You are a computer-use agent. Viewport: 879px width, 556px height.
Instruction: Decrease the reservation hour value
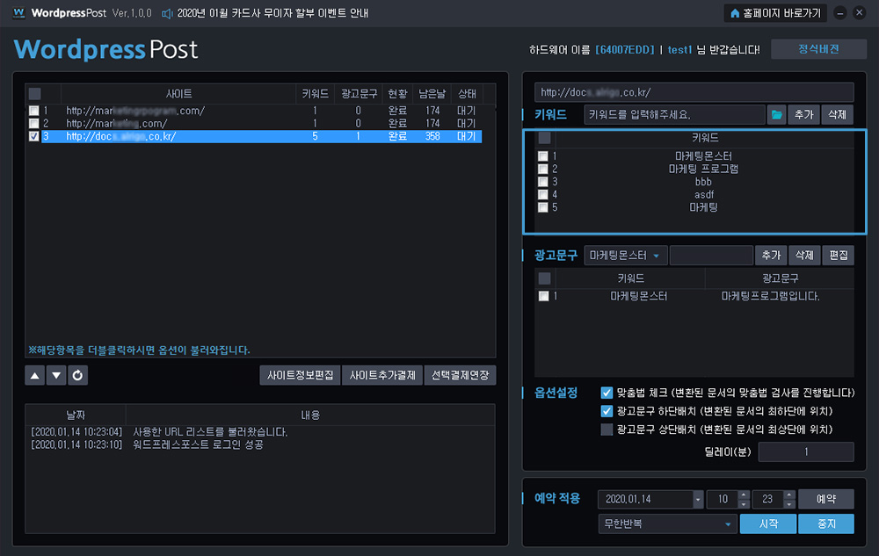click(x=744, y=504)
